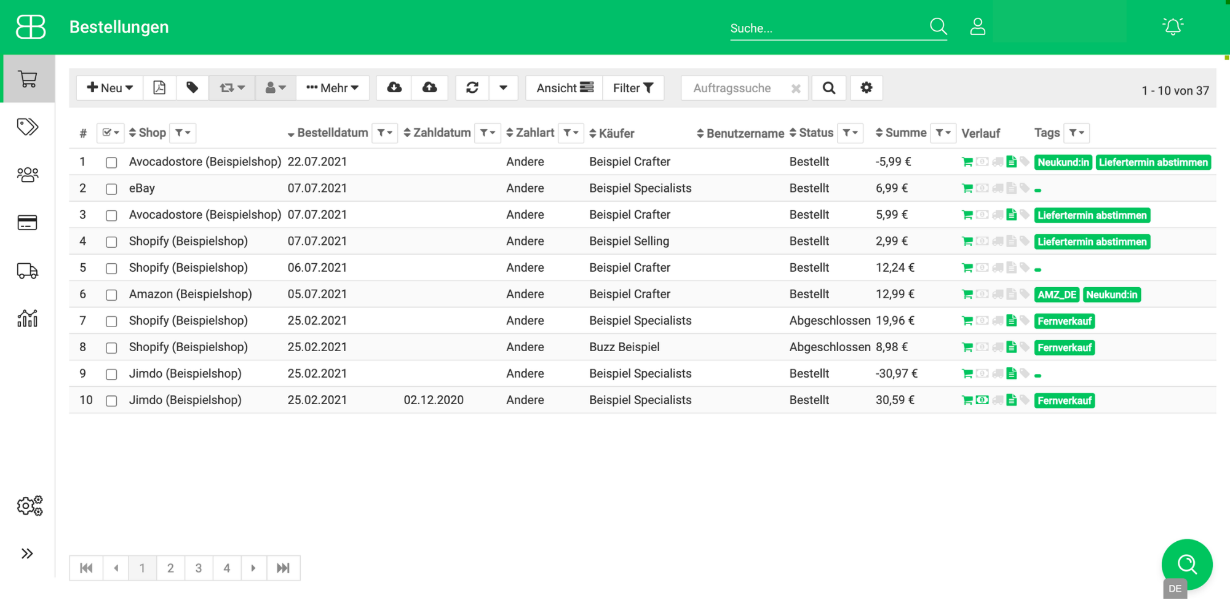1230x599 pixels.
Task: Expand the sidebar with double chevron
Action: point(27,553)
